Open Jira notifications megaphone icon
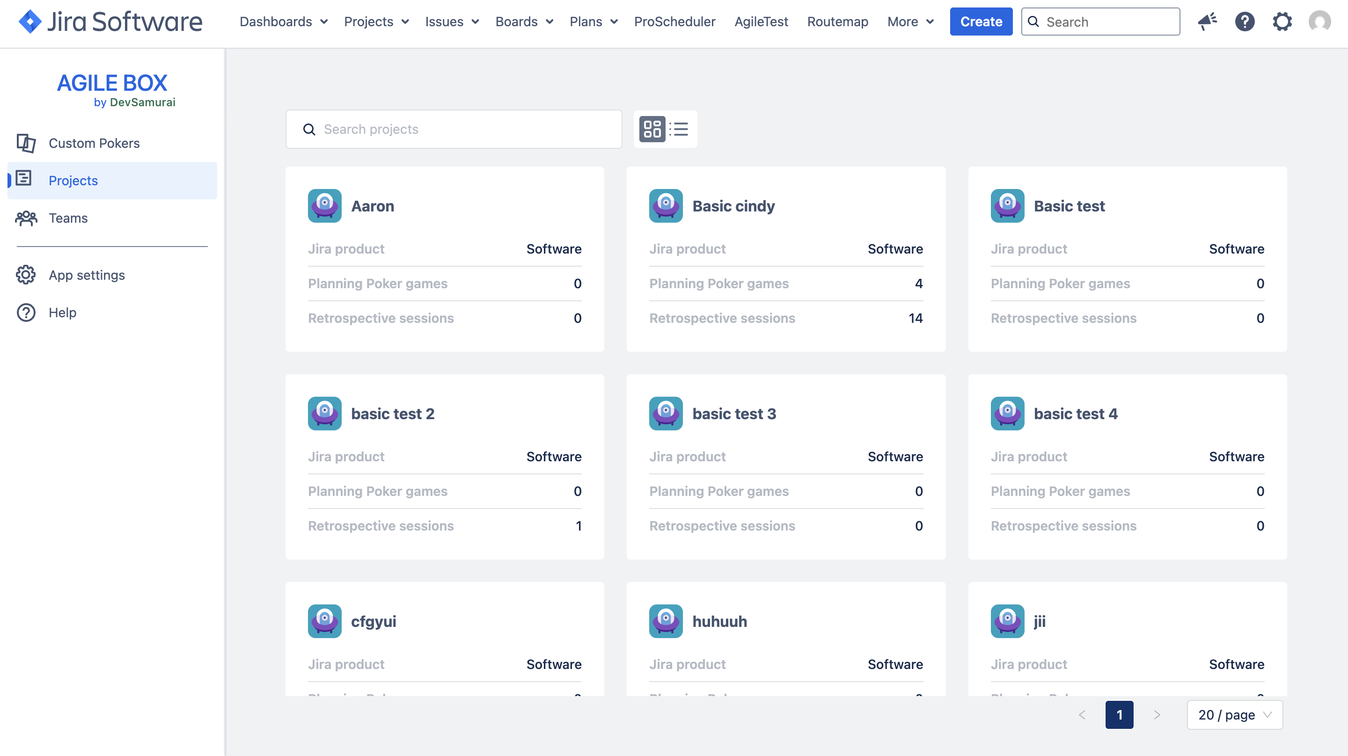This screenshot has width=1348, height=756. 1207,22
